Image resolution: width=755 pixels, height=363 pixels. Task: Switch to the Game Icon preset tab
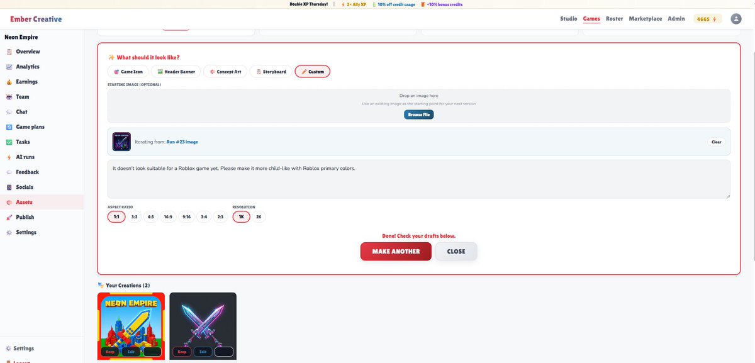point(128,72)
